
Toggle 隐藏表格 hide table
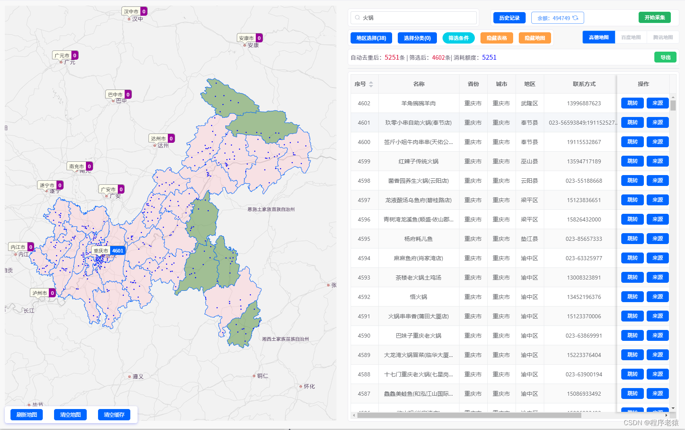pos(497,38)
